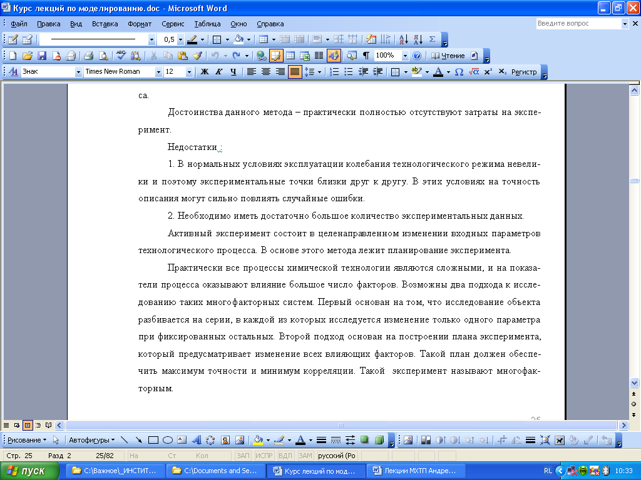Click the пуск Start button

[29, 471]
